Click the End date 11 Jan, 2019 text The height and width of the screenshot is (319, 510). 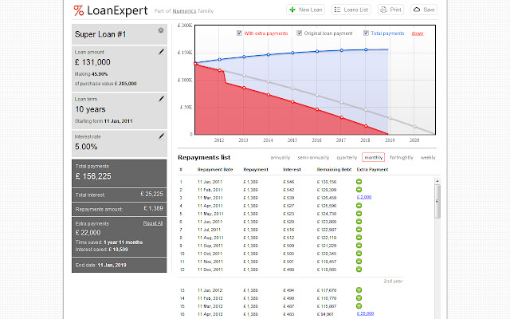pyautogui.click(x=101, y=266)
